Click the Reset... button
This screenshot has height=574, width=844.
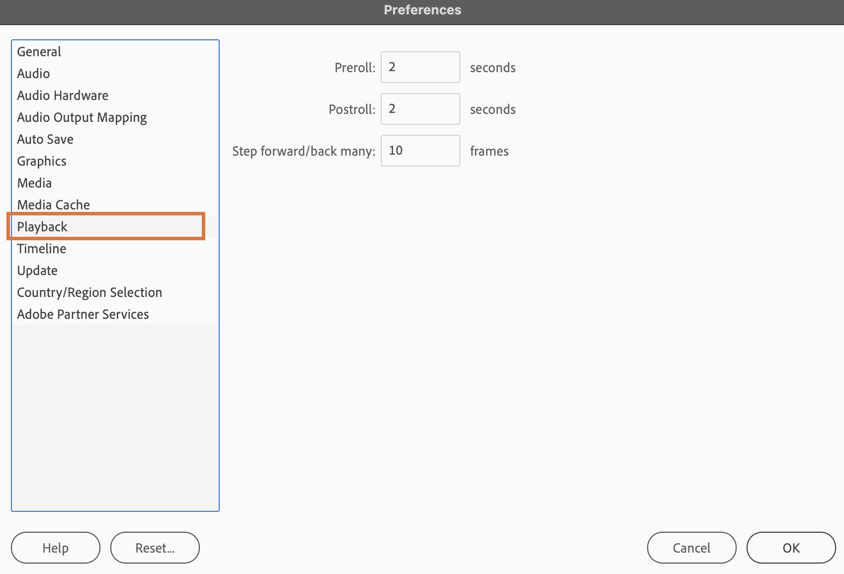point(155,548)
